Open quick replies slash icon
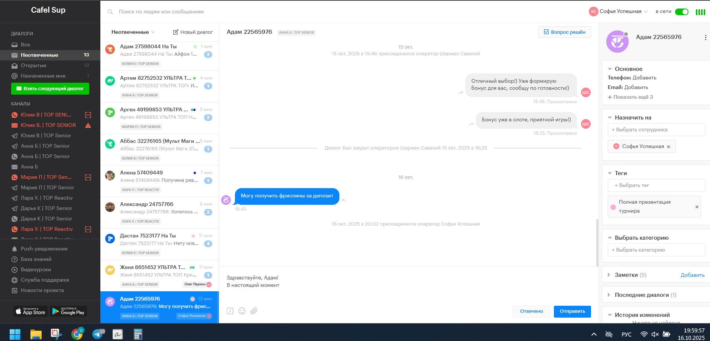This screenshot has width=710, height=341. 230,311
